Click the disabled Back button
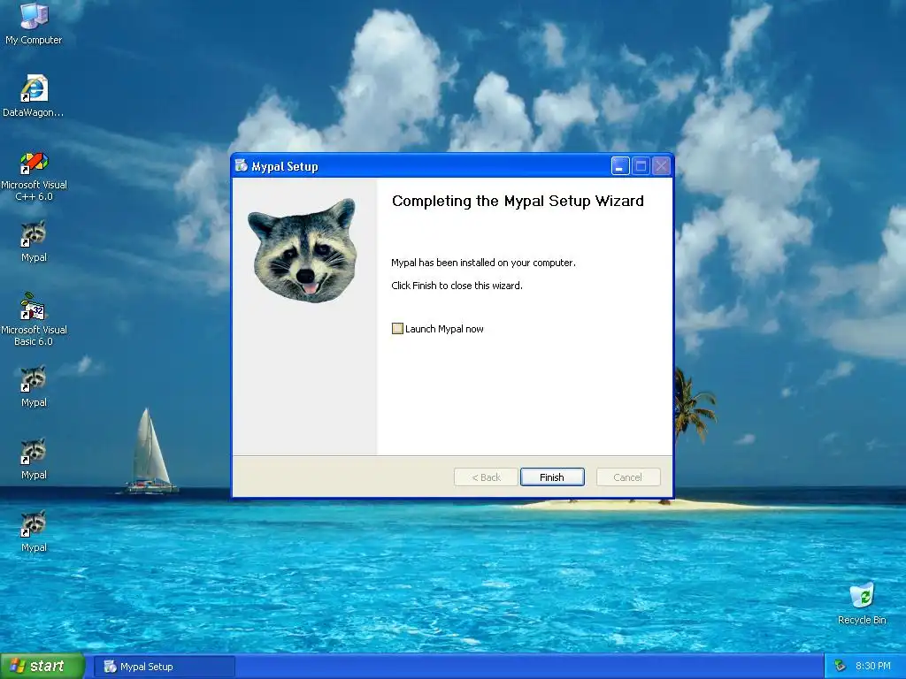The width and height of the screenshot is (906, 679). tap(486, 477)
